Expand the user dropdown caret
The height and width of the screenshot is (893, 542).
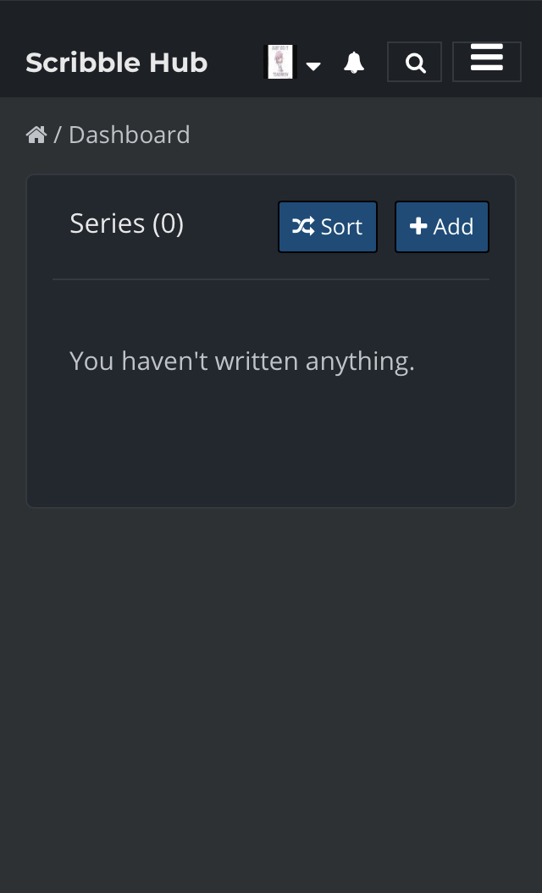click(x=313, y=66)
